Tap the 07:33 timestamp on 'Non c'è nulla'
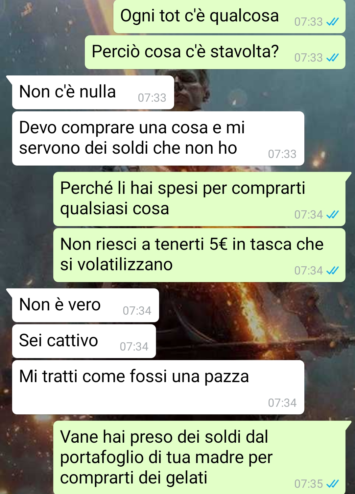Viewport: 355px width, 494px height. [152, 98]
